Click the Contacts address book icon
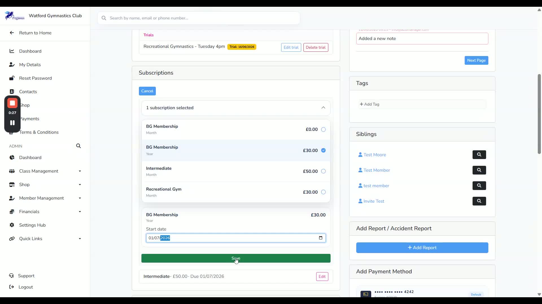The image size is (542, 304). 12,91
